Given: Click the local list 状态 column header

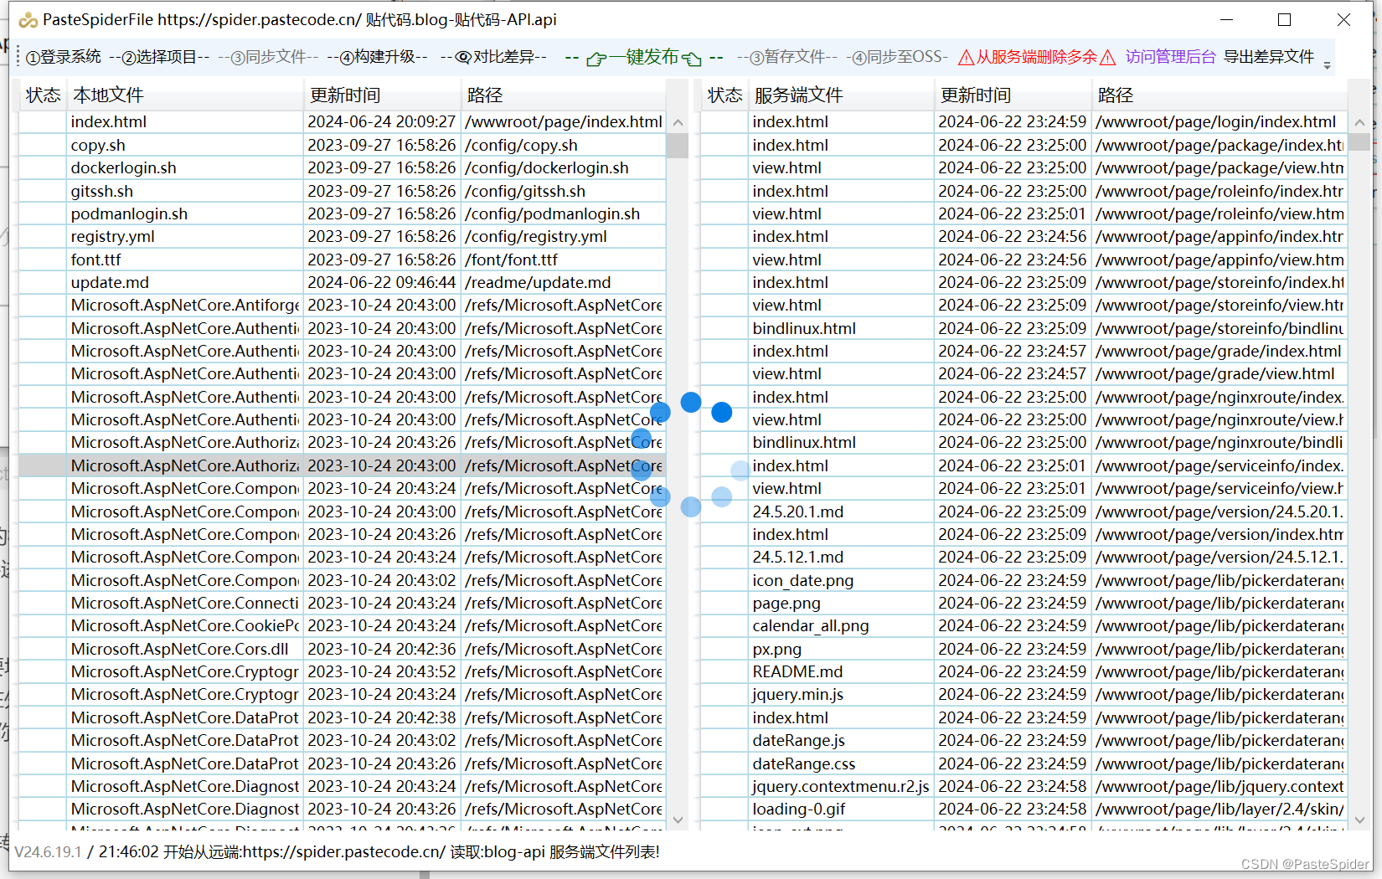Looking at the screenshot, I should [43, 95].
